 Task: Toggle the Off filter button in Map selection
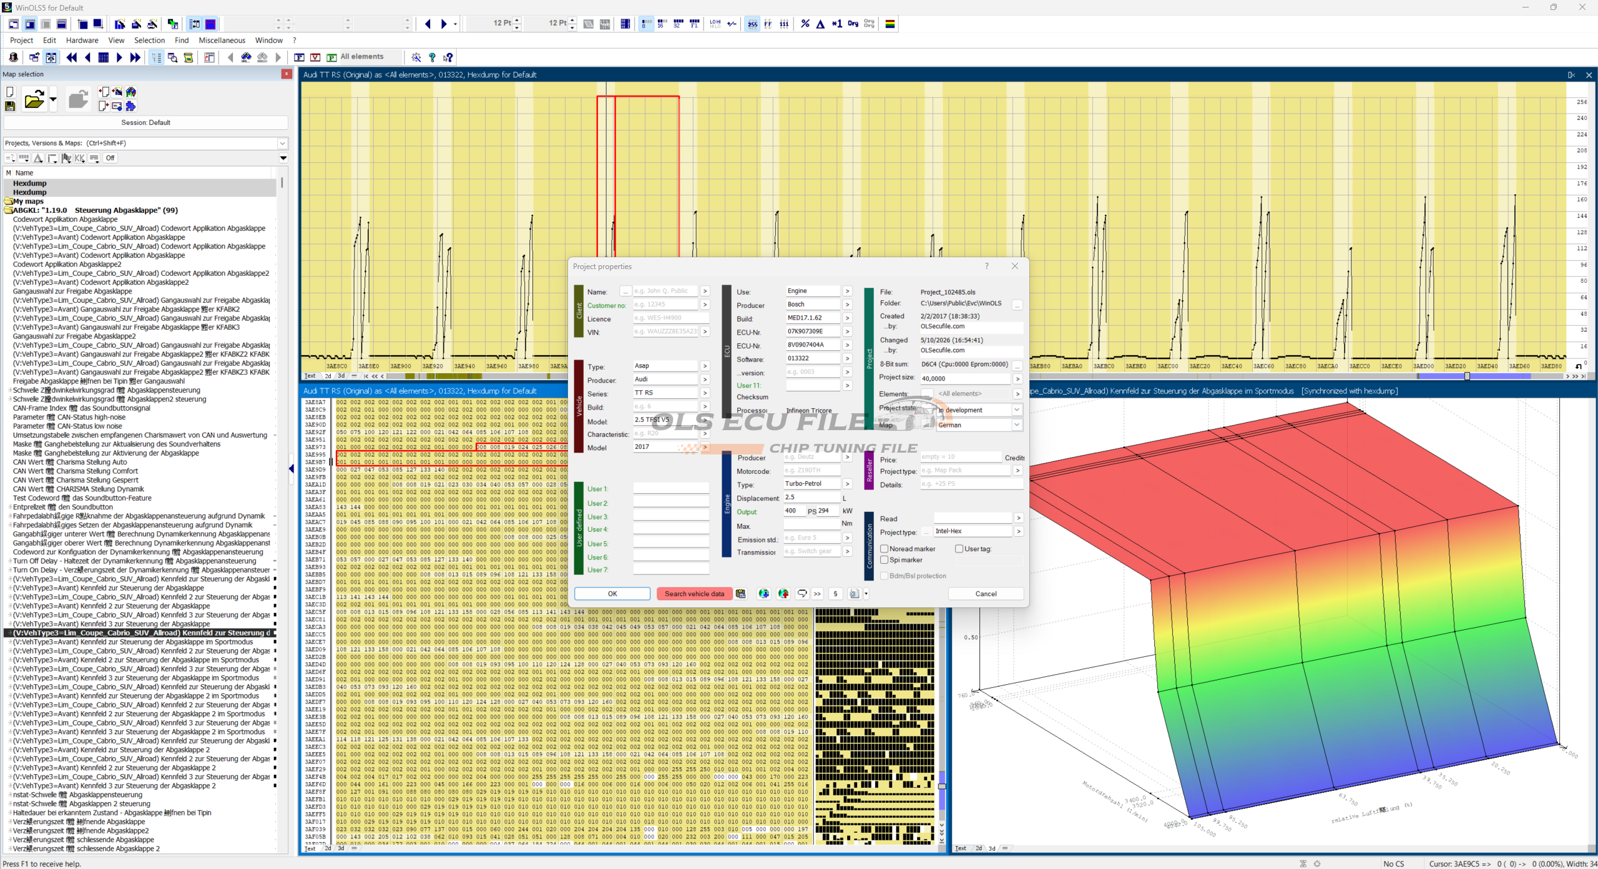tap(110, 158)
